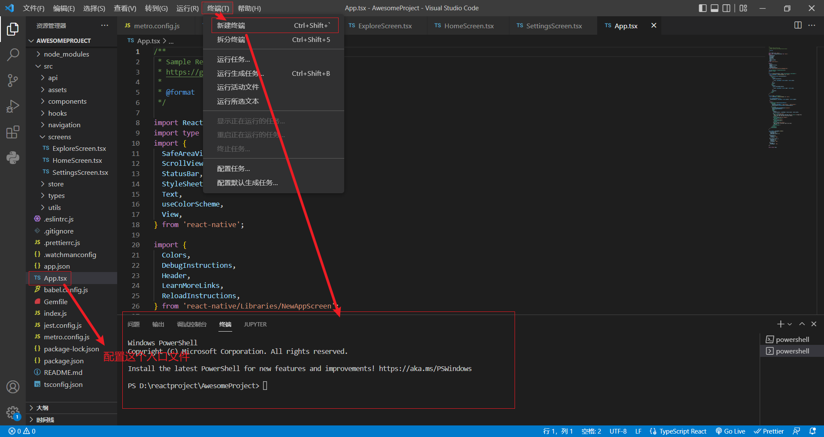Click Prettier status bar item
This screenshot has height=437, width=824.
[769, 431]
